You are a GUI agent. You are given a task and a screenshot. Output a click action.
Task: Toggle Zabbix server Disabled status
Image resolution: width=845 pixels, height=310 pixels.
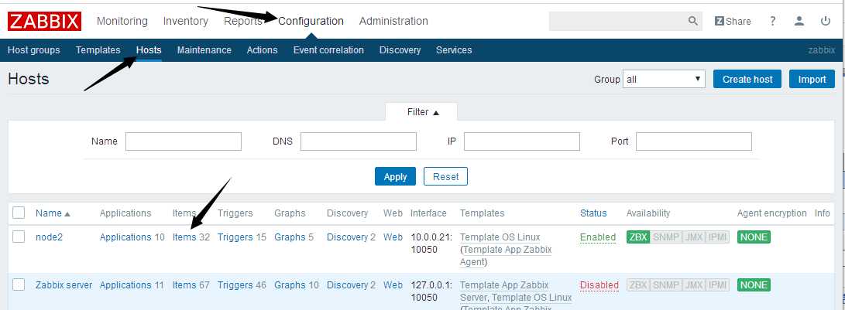click(x=599, y=284)
